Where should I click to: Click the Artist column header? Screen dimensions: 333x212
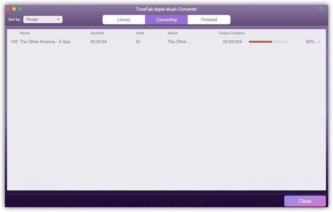[x=140, y=33]
